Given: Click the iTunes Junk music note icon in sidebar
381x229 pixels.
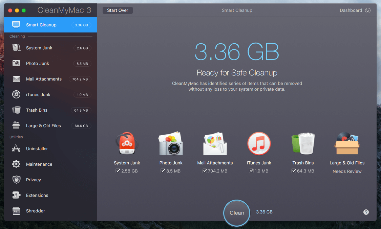Looking at the screenshot, I should [16, 94].
